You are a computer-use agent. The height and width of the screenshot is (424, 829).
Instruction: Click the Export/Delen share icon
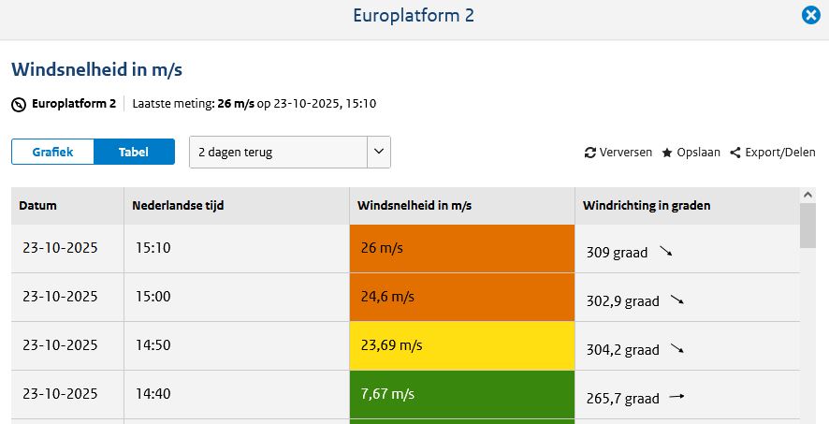(734, 153)
